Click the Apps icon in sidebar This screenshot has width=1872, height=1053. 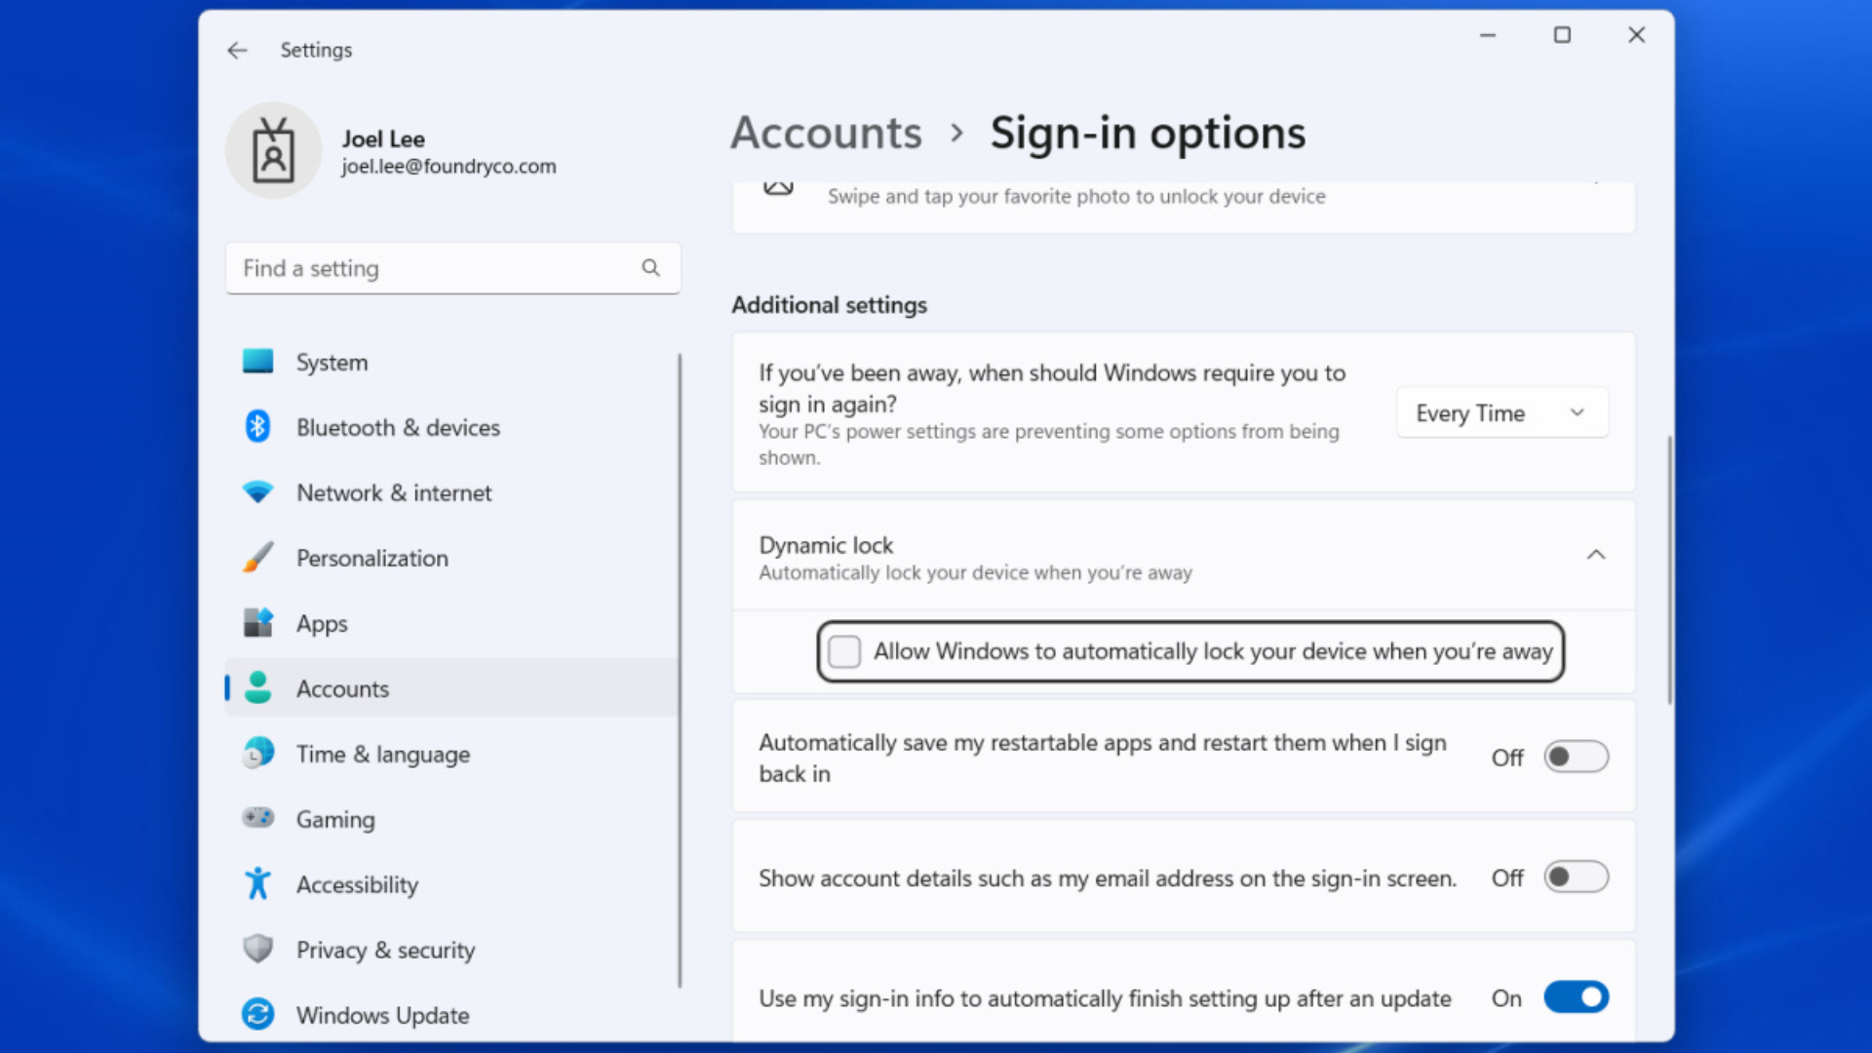coord(257,623)
